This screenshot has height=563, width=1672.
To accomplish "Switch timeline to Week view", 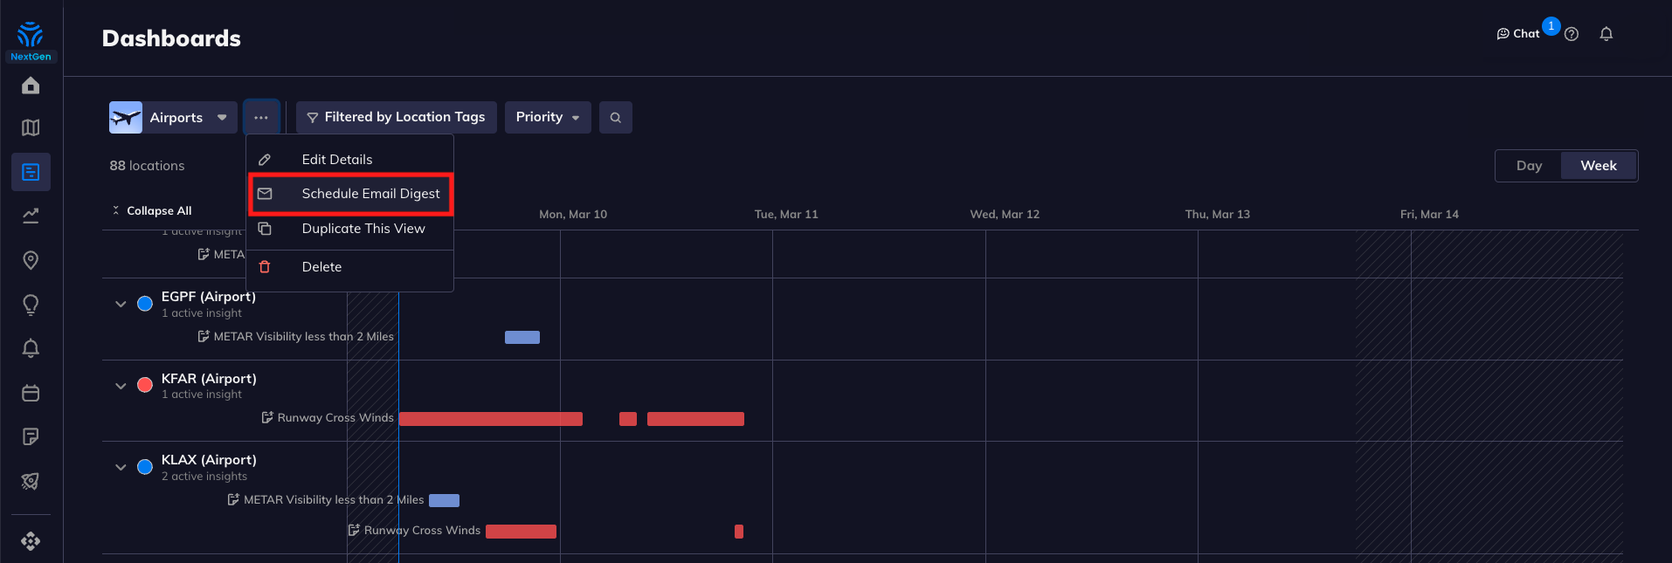I will (x=1598, y=166).
